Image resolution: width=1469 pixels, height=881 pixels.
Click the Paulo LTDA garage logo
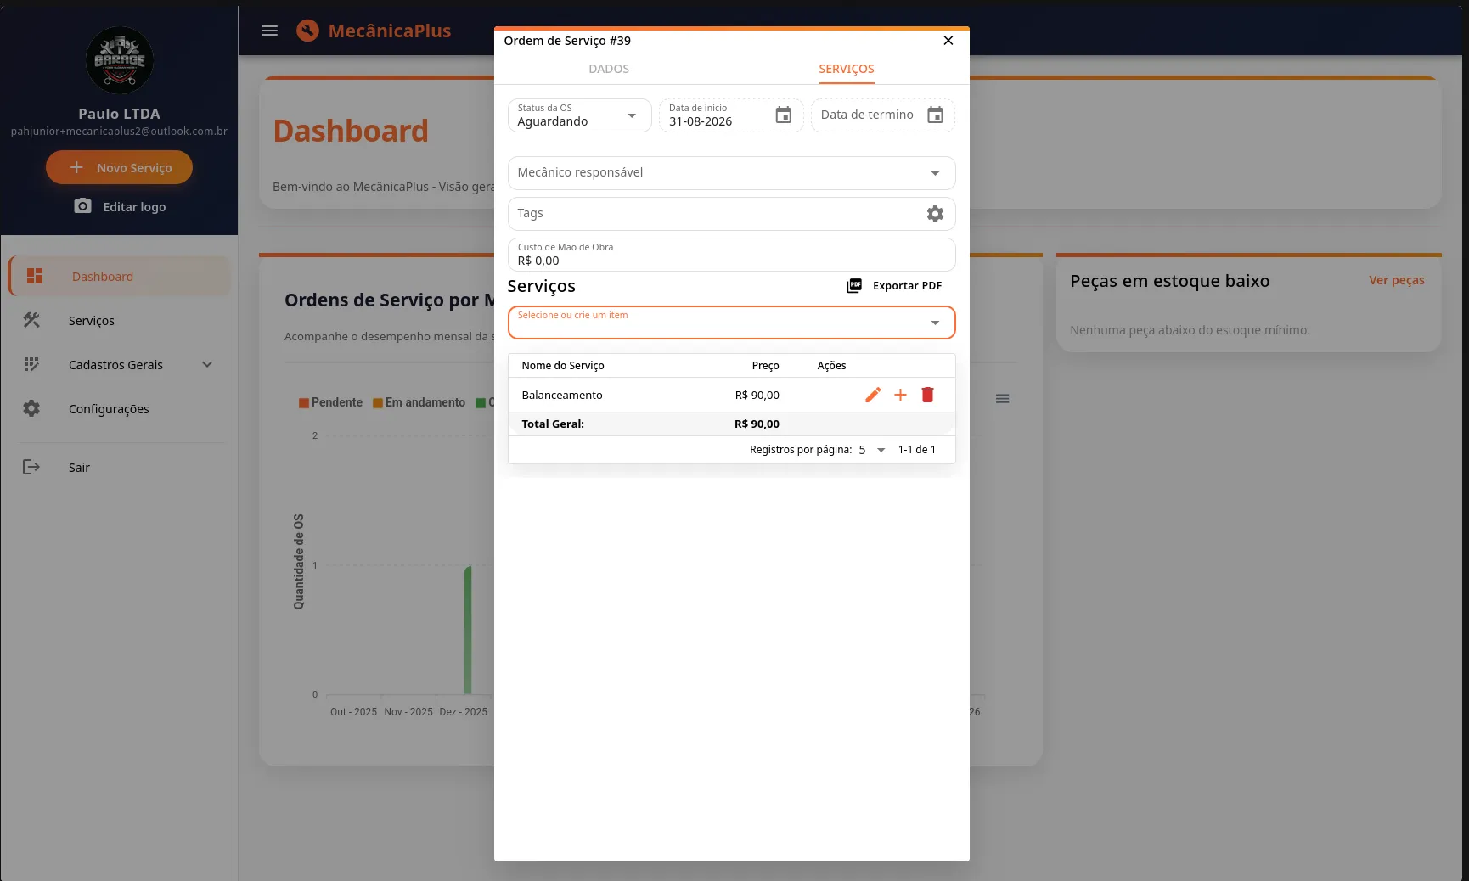119,59
